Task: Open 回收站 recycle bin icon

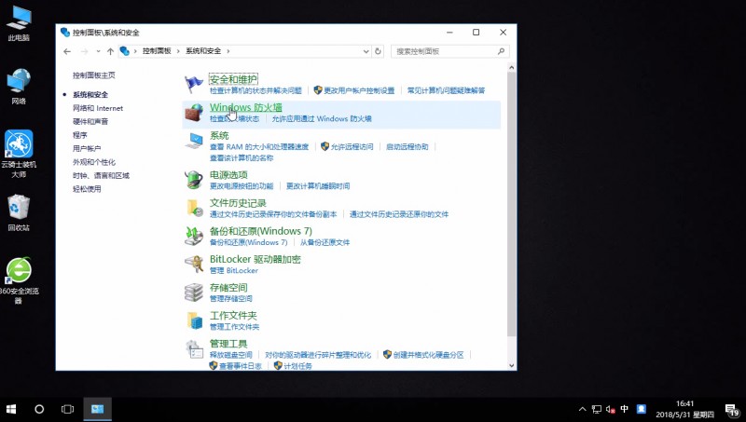Action: (19, 213)
